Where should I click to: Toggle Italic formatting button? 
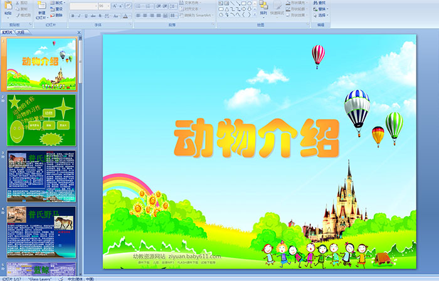[x=78, y=15]
